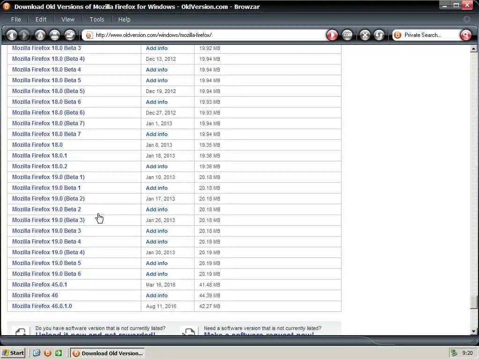Open Mozilla Firefox 18.0 (Beta 6) link

tap(48, 112)
